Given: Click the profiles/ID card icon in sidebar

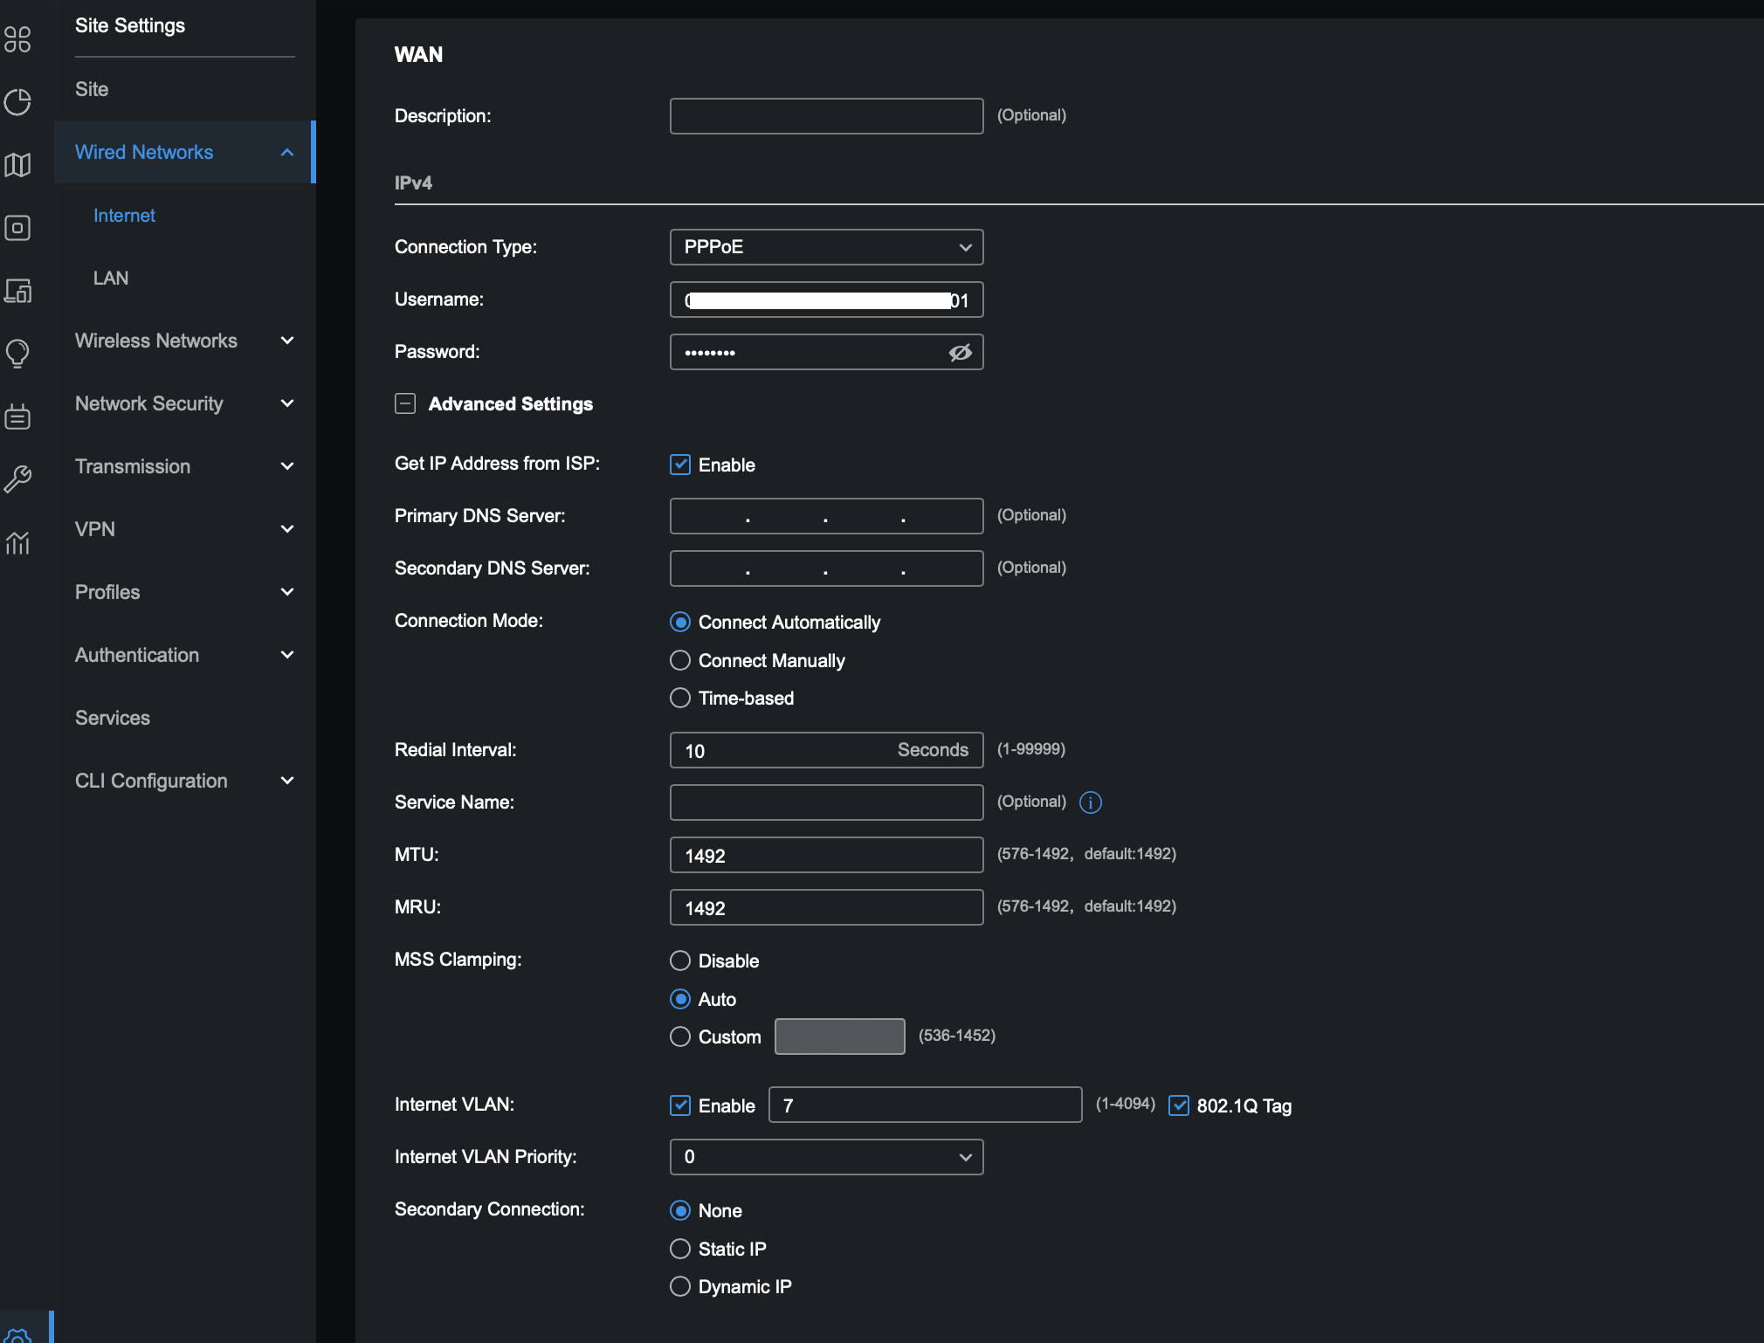Looking at the screenshot, I should click(x=20, y=417).
